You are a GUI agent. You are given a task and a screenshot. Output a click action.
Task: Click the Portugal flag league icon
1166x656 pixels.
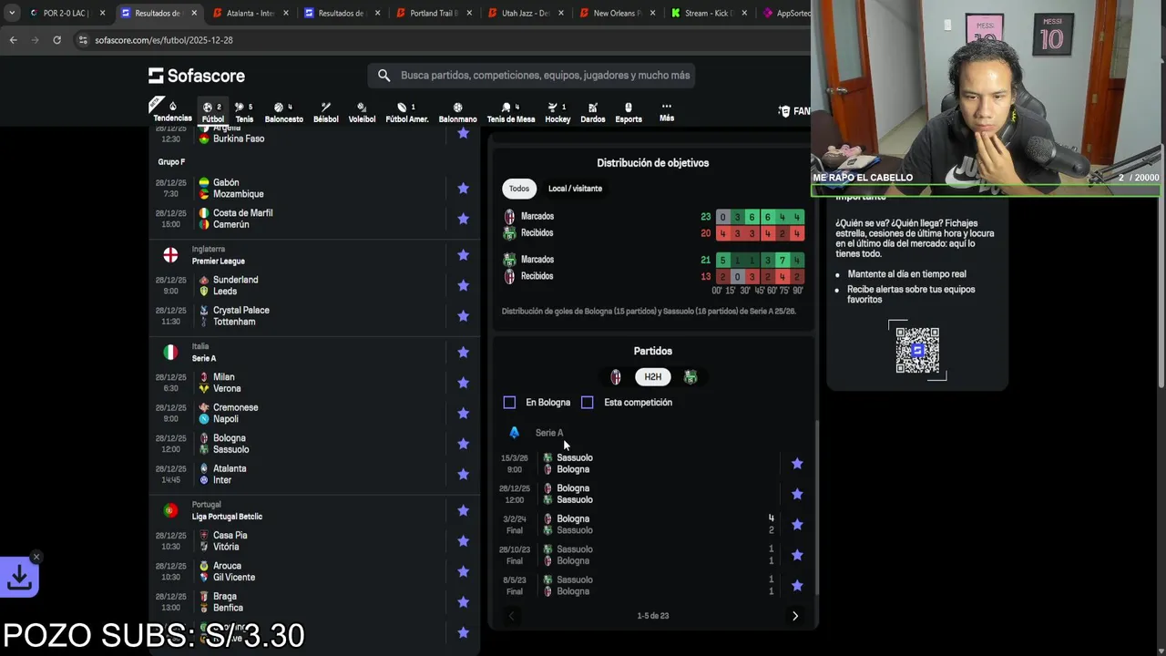point(170,510)
